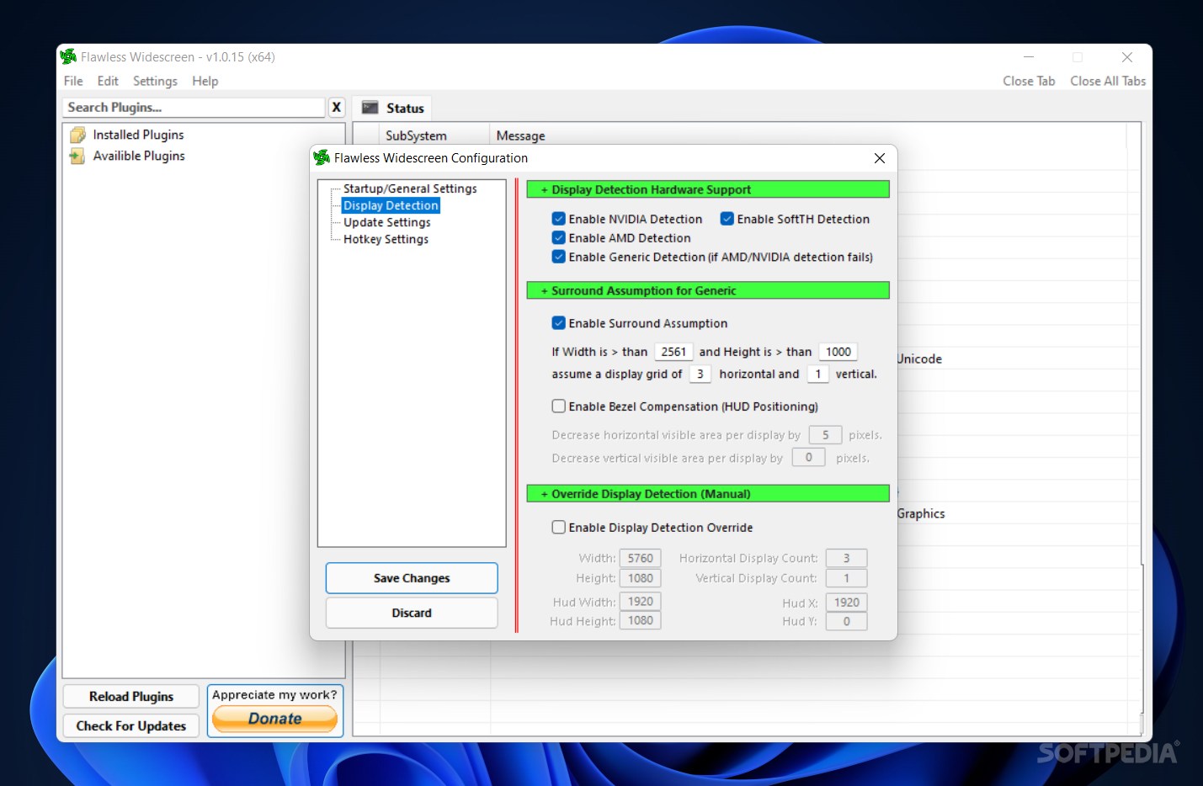Click the Discard button
The height and width of the screenshot is (786, 1203).
tap(412, 613)
